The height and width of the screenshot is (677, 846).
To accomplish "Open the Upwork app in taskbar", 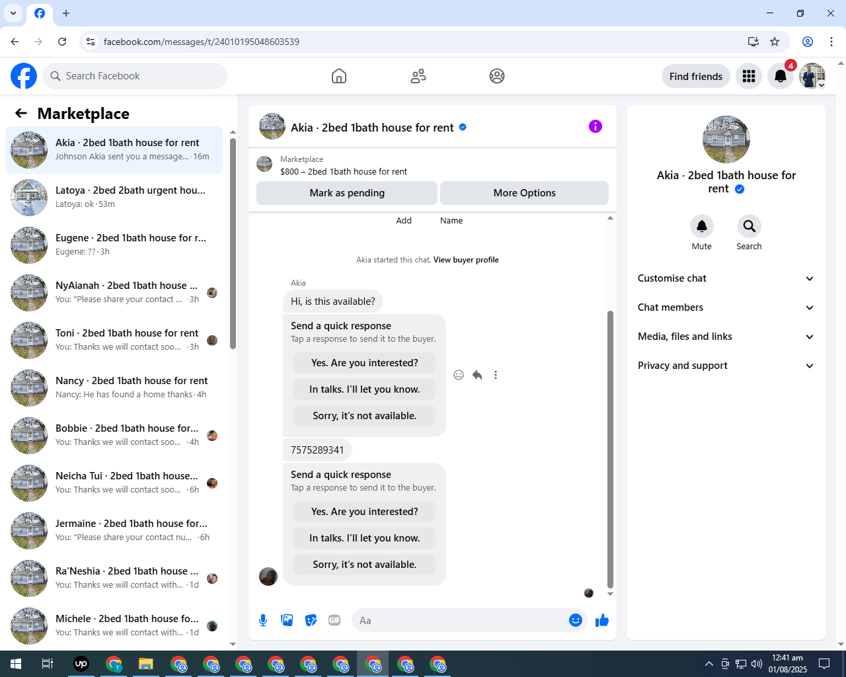I will pyautogui.click(x=81, y=664).
